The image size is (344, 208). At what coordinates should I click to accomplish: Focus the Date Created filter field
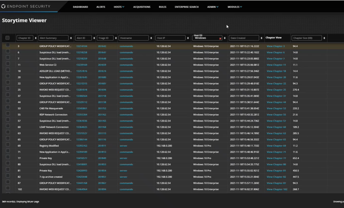pyautogui.click(x=244, y=38)
